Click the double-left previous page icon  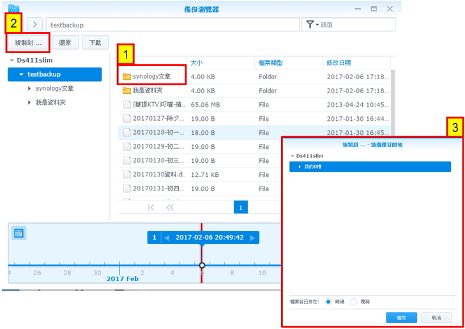point(170,208)
